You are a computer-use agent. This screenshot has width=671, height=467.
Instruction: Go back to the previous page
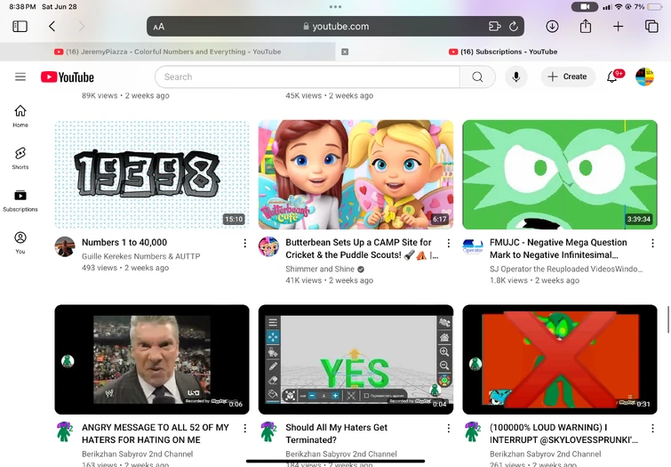click(x=52, y=27)
